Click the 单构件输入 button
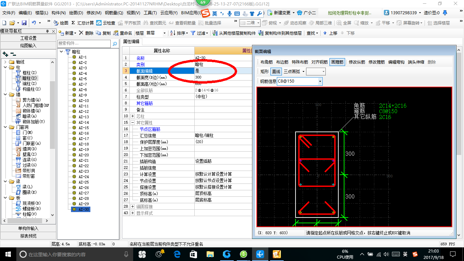464x261 pixels. point(28,228)
